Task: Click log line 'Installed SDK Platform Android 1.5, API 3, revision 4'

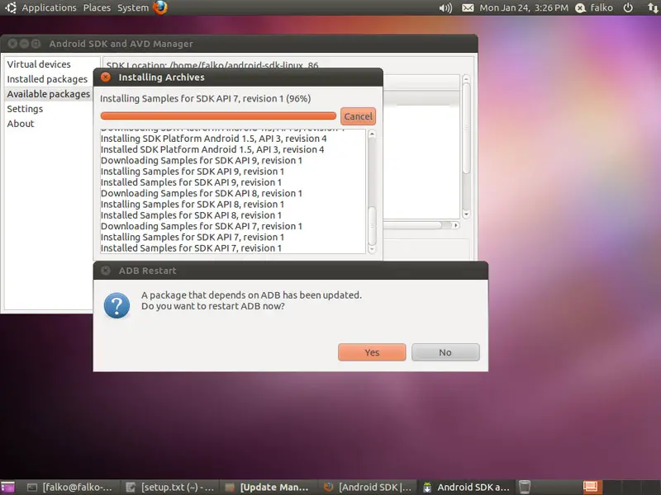Action: (212, 149)
